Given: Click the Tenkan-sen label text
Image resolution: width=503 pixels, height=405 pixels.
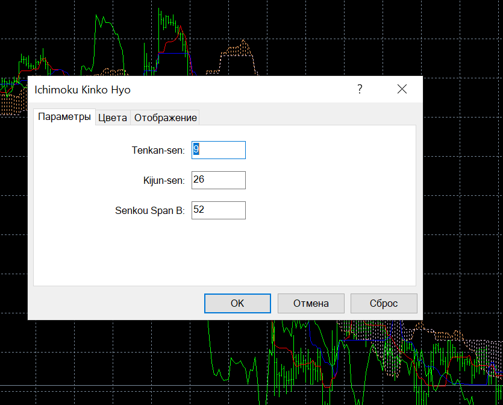Looking at the screenshot, I should pos(158,150).
